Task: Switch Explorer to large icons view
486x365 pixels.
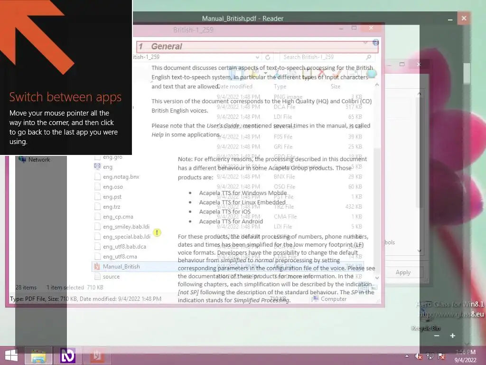Action: (374, 288)
